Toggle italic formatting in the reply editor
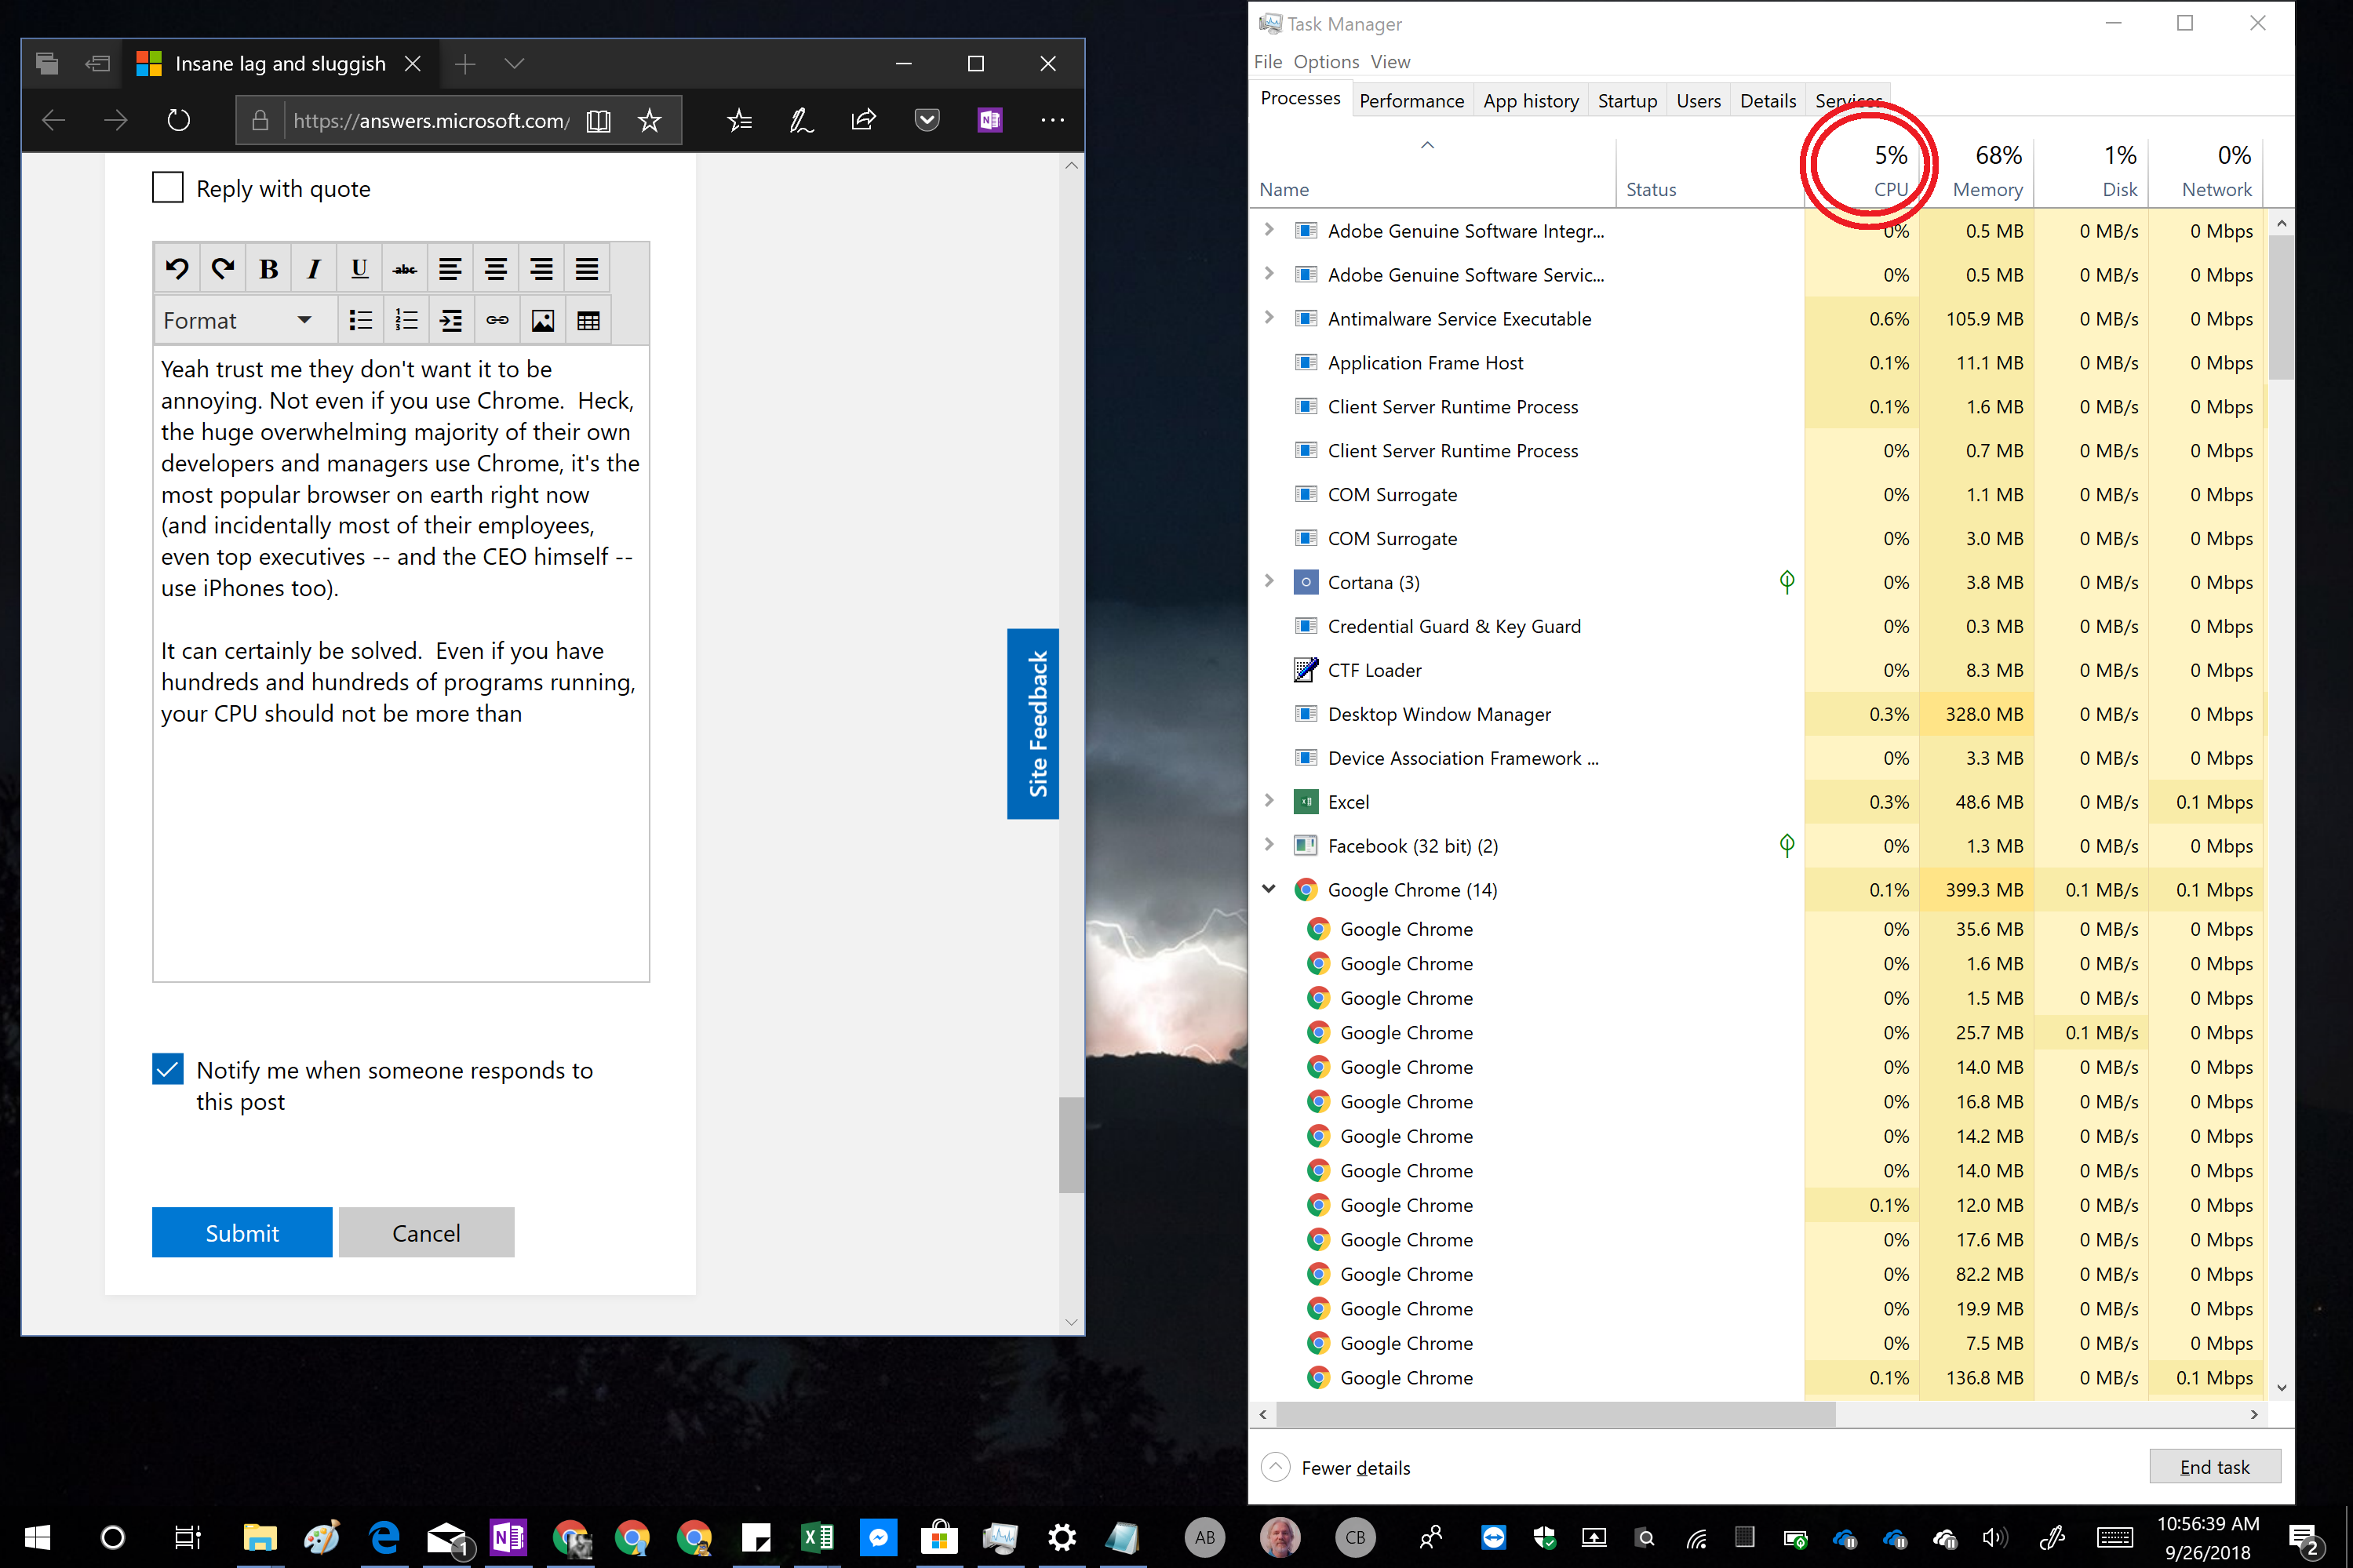The width and height of the screenshot is (2353, 1568). coord(314,268)
